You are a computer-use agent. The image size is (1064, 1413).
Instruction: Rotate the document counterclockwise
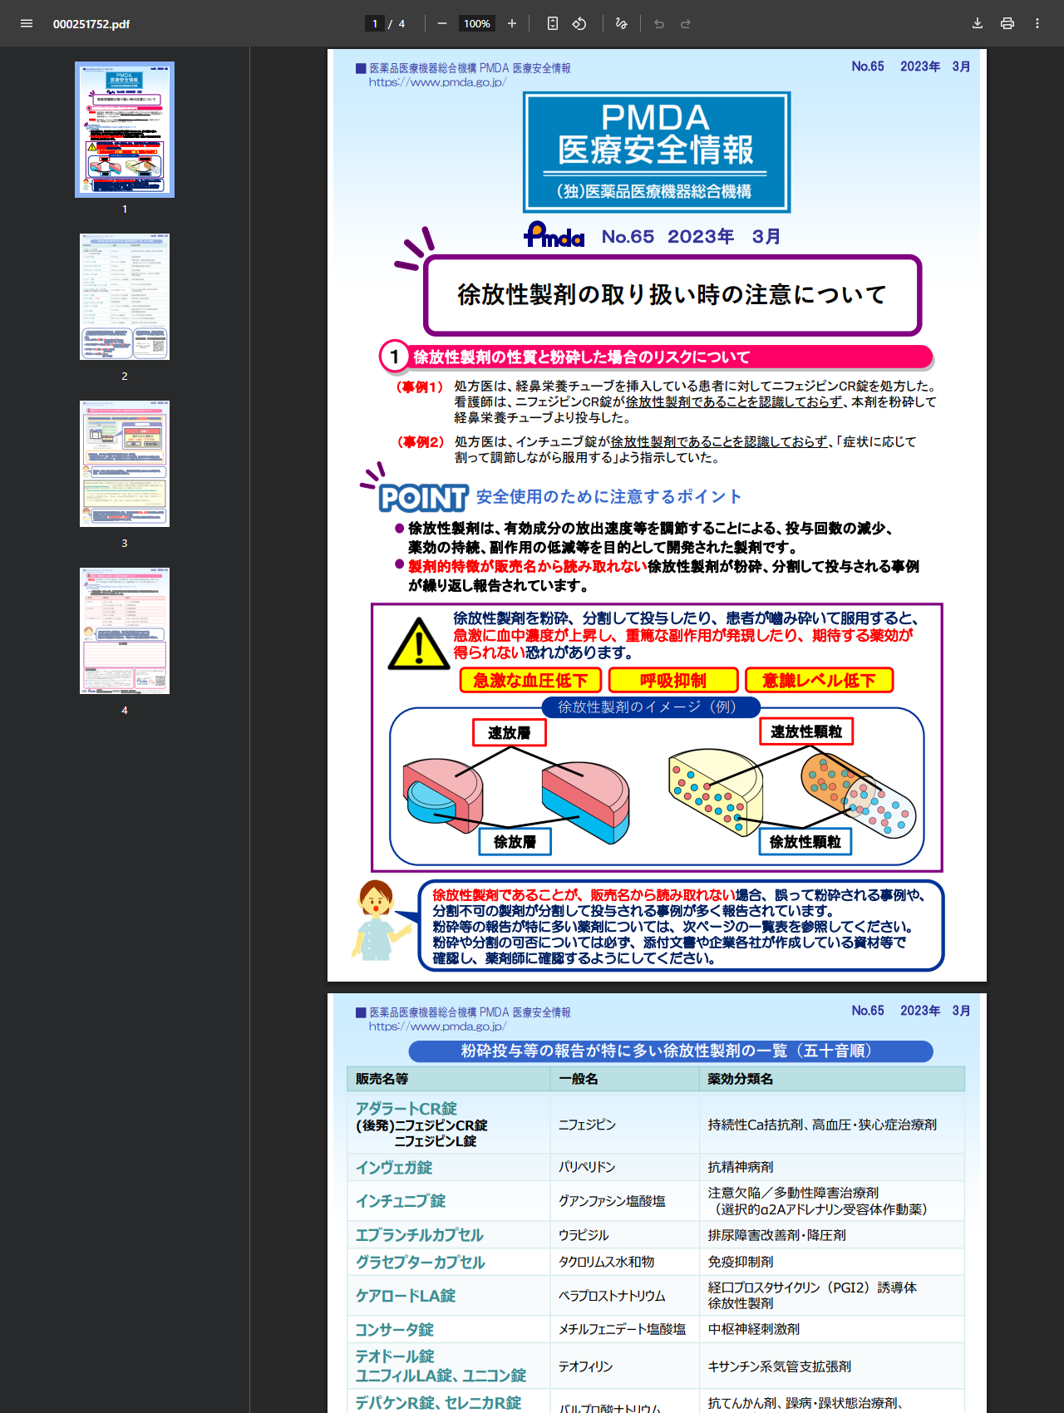click(579, 23)
